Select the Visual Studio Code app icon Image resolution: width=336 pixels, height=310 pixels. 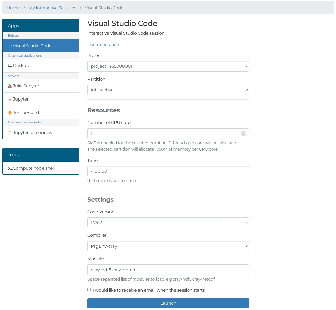tap(11, 46)
